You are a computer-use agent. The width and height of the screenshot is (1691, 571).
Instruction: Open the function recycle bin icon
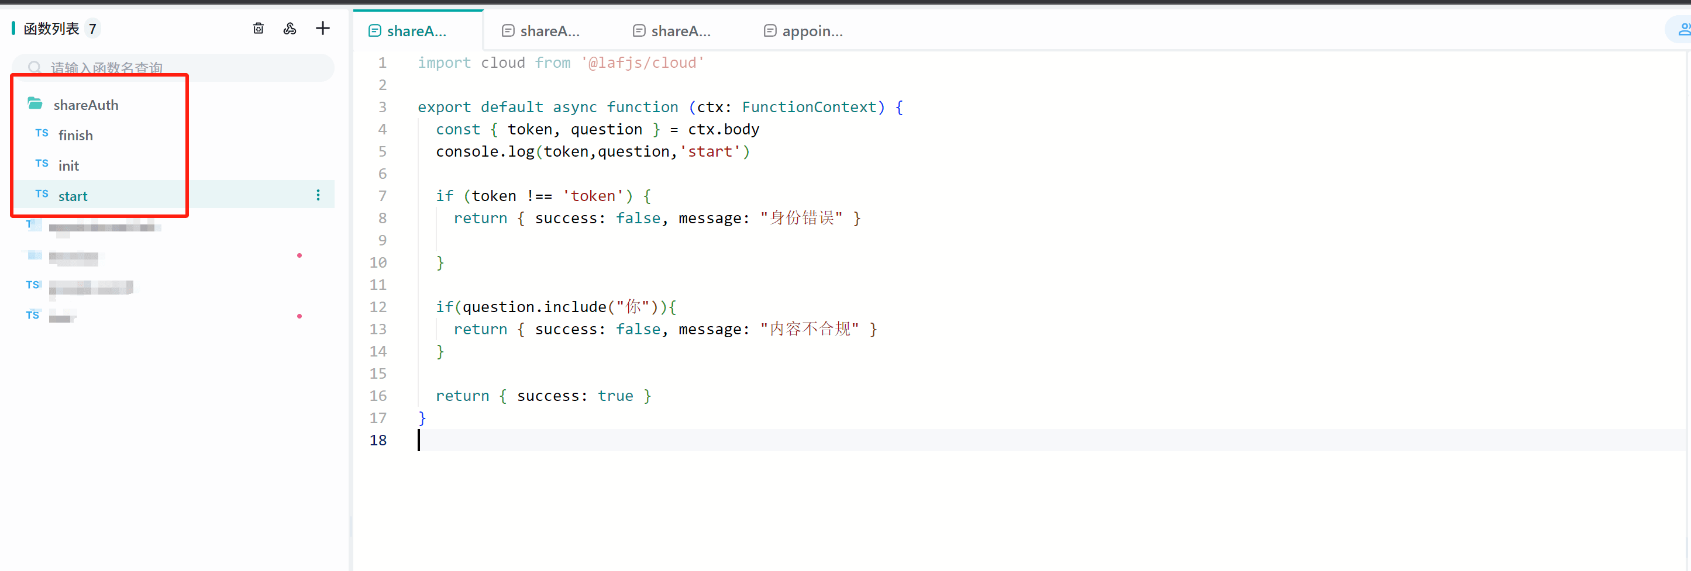tap(258, 28)
